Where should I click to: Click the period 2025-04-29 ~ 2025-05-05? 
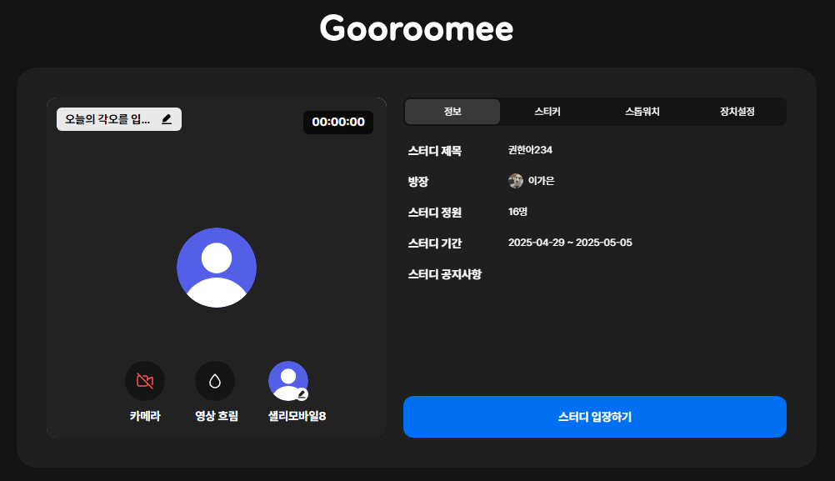[570, 243]
